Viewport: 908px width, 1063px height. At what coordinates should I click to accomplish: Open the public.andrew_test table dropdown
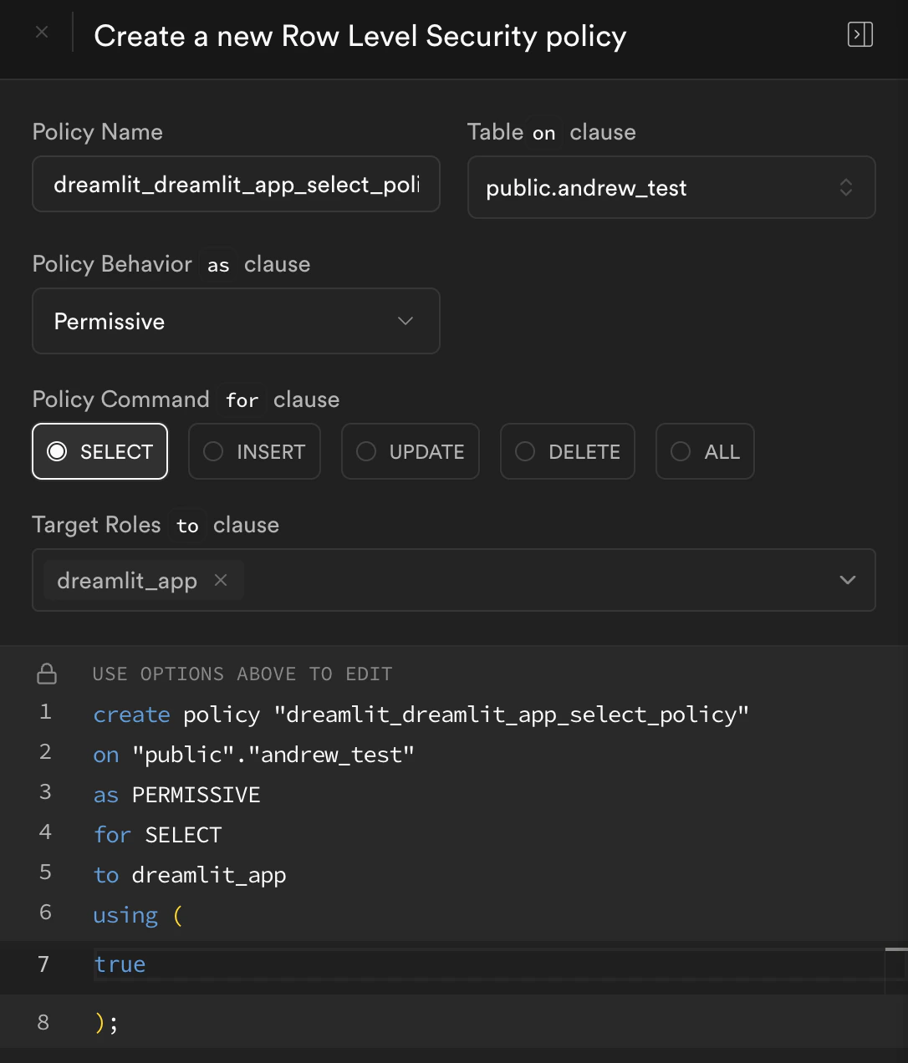[x=671, y=188]
